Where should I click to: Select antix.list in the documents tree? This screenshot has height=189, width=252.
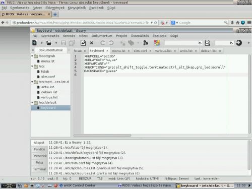47,87
